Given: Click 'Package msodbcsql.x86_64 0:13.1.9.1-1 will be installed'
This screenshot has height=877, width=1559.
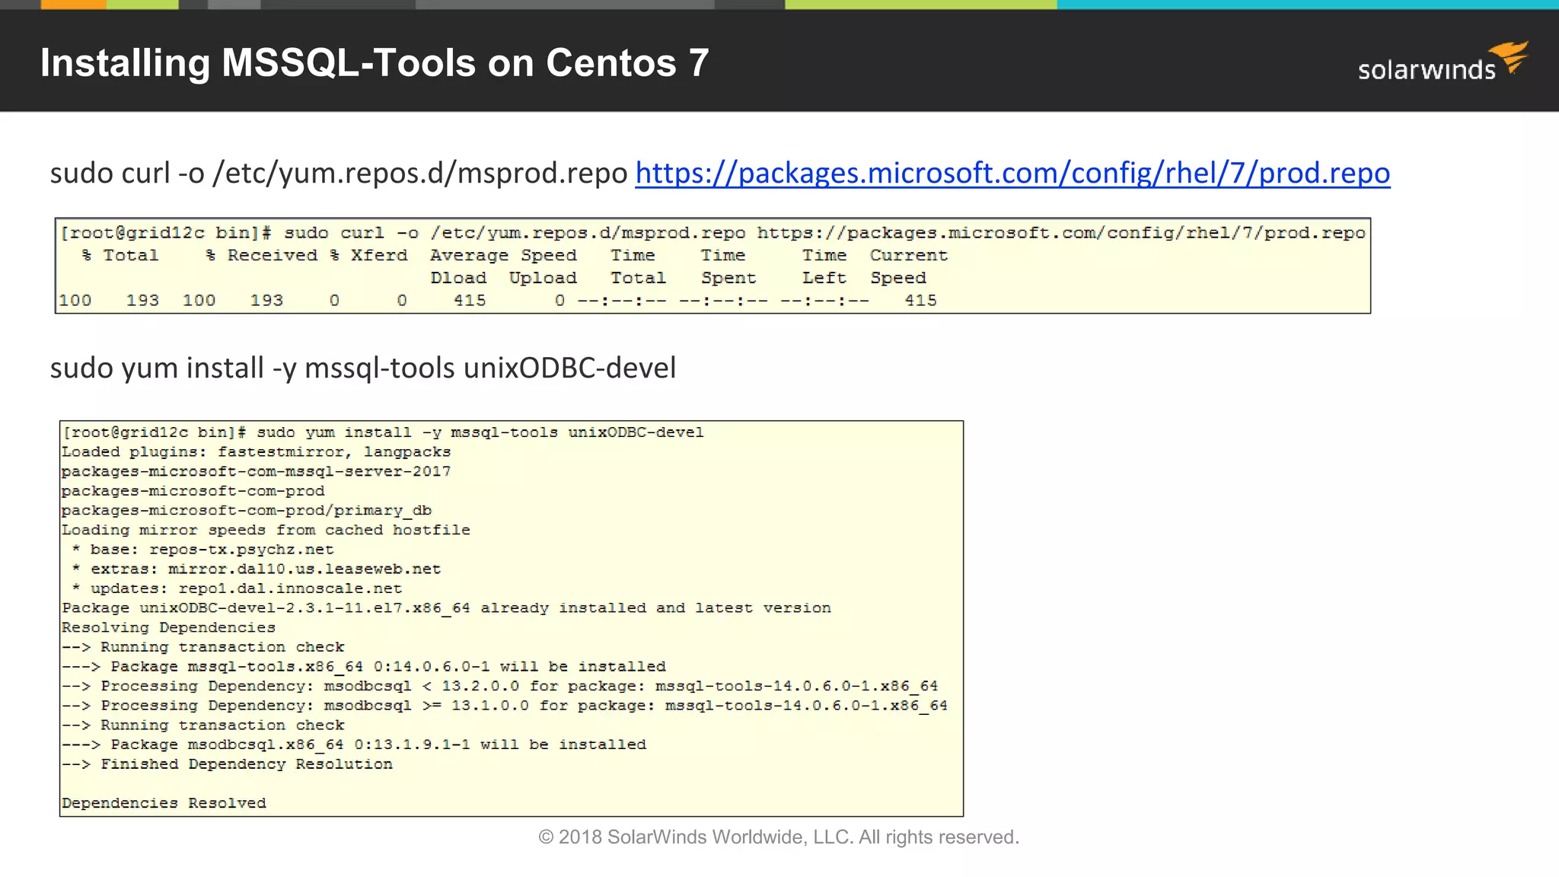Looking at the screenshot, I should pos(354,745).
